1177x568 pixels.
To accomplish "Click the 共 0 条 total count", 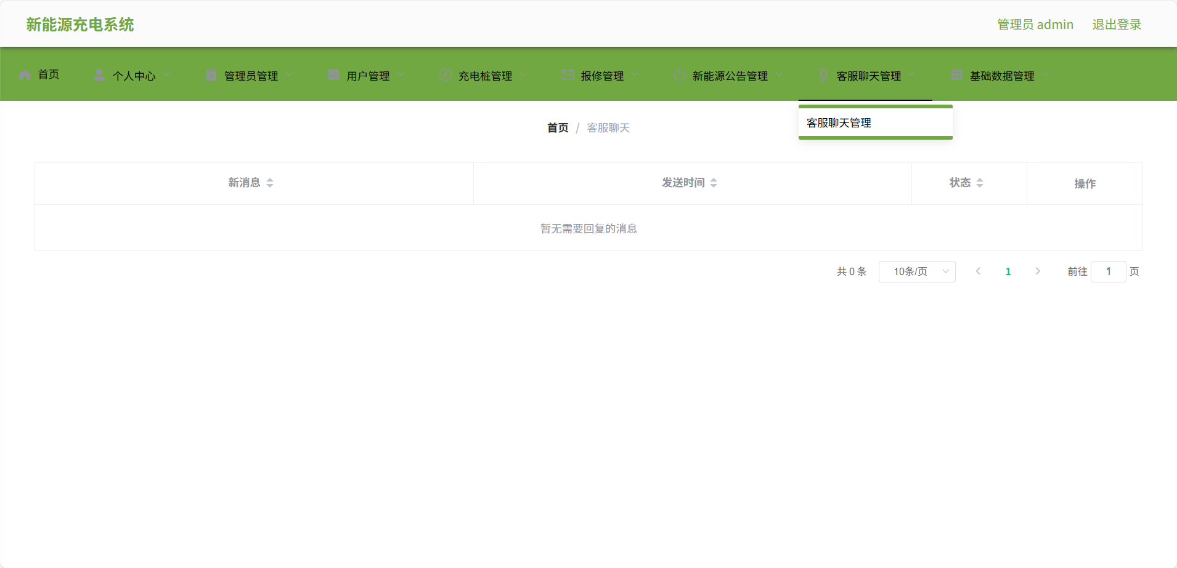I will tap(852, 271).
